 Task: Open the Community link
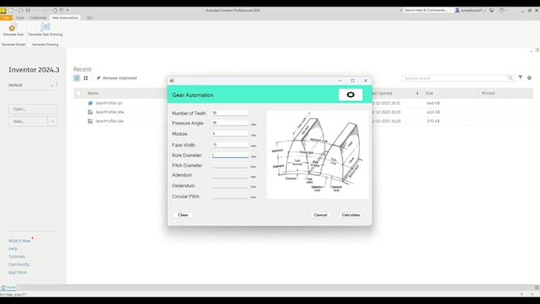tap(19, 264)
